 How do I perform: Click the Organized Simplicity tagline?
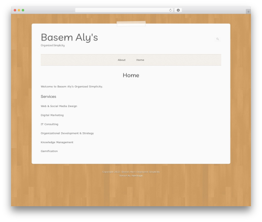tap(53, 45)
